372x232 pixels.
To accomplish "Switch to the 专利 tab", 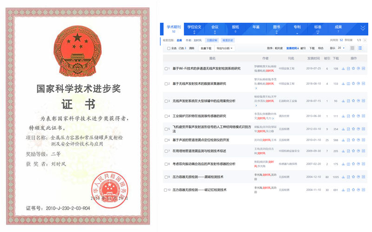I will 297,29.
